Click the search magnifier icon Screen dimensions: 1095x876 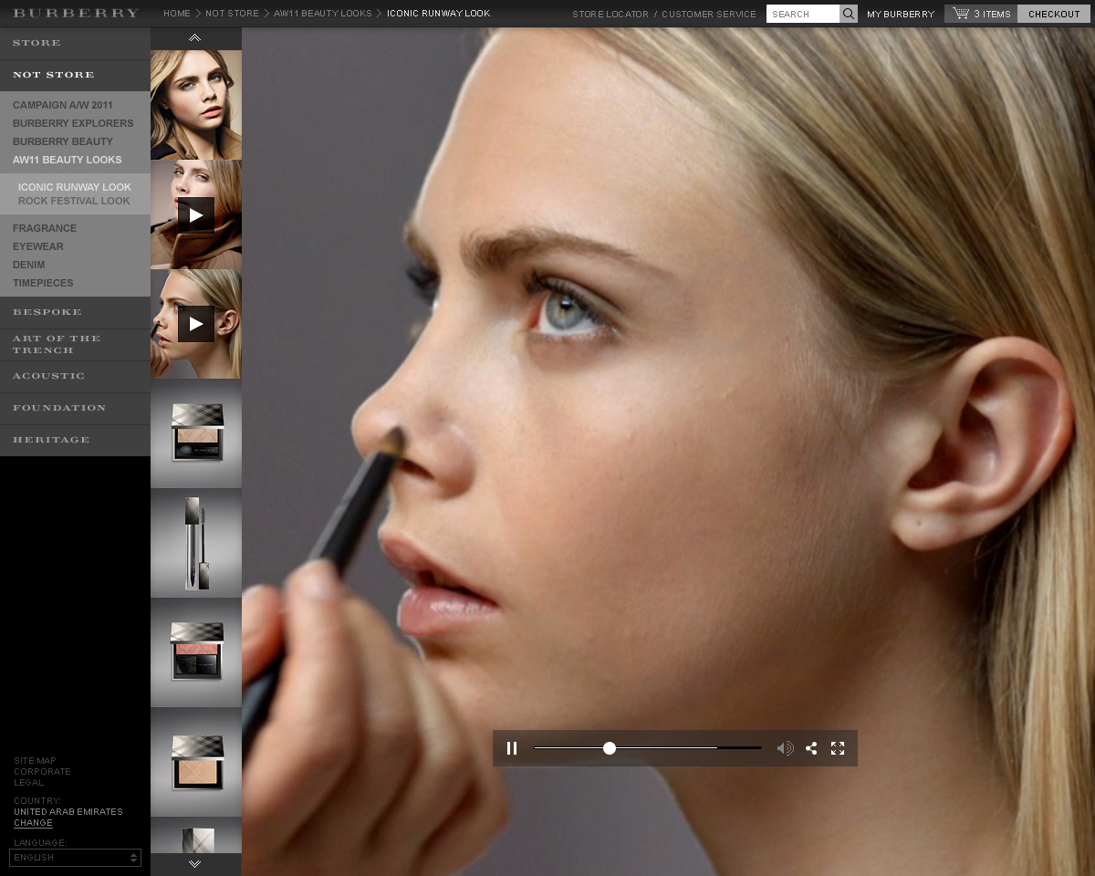point(849,14)
